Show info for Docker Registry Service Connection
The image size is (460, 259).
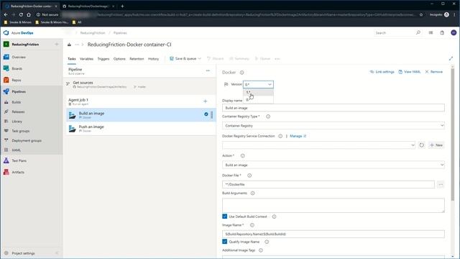280,136
